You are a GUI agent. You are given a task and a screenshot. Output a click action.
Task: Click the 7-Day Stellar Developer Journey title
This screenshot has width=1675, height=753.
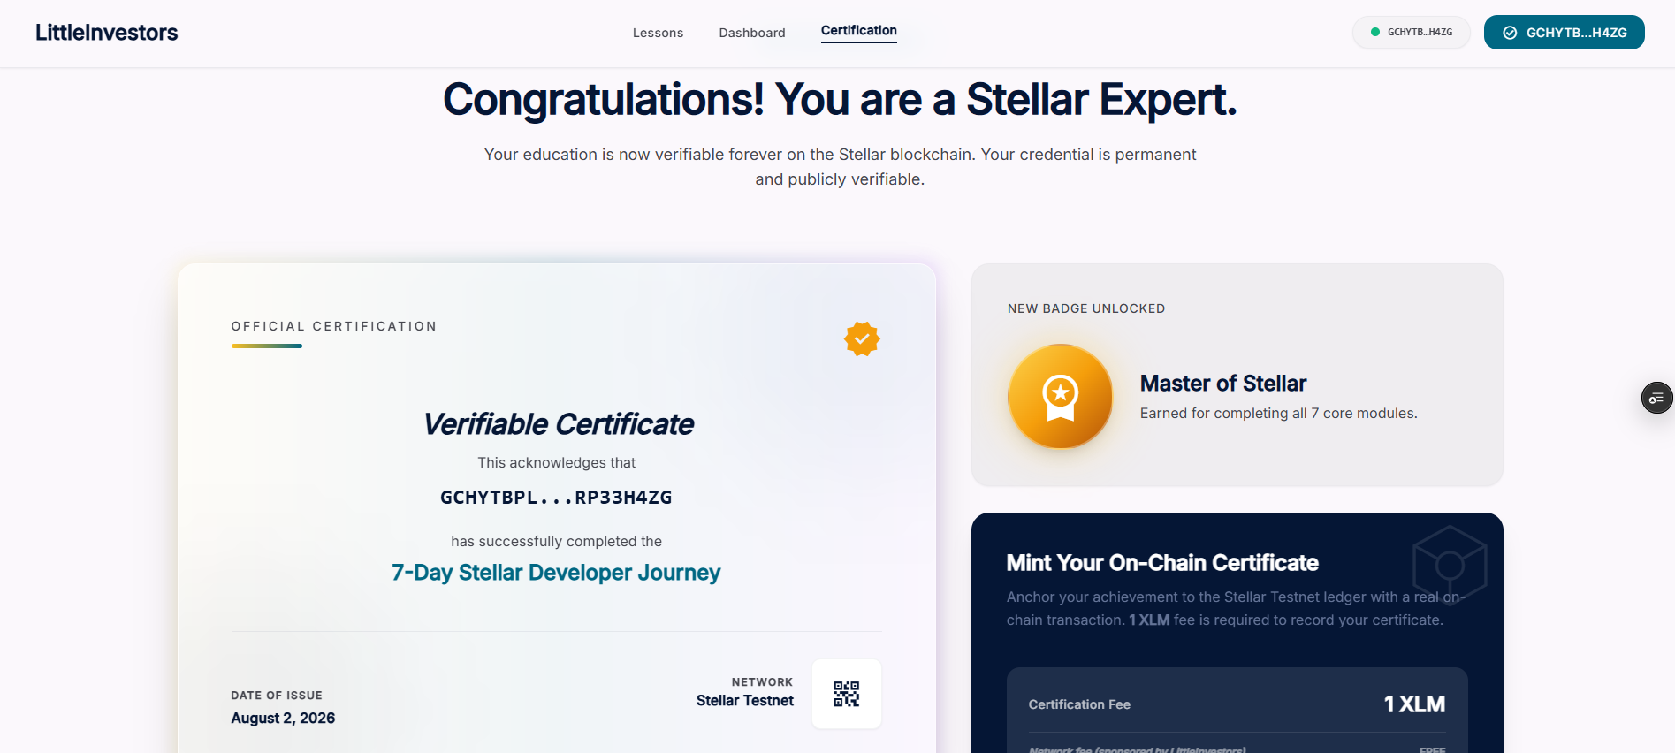click(x=556, y=573)
